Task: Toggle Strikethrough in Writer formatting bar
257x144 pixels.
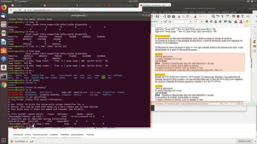Action: point(220,21)
